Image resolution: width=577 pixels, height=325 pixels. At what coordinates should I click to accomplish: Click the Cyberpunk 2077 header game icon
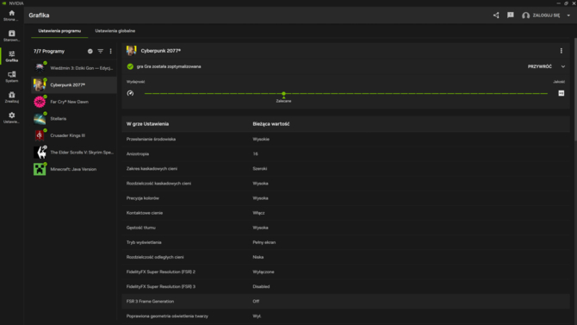coord(132,51)
